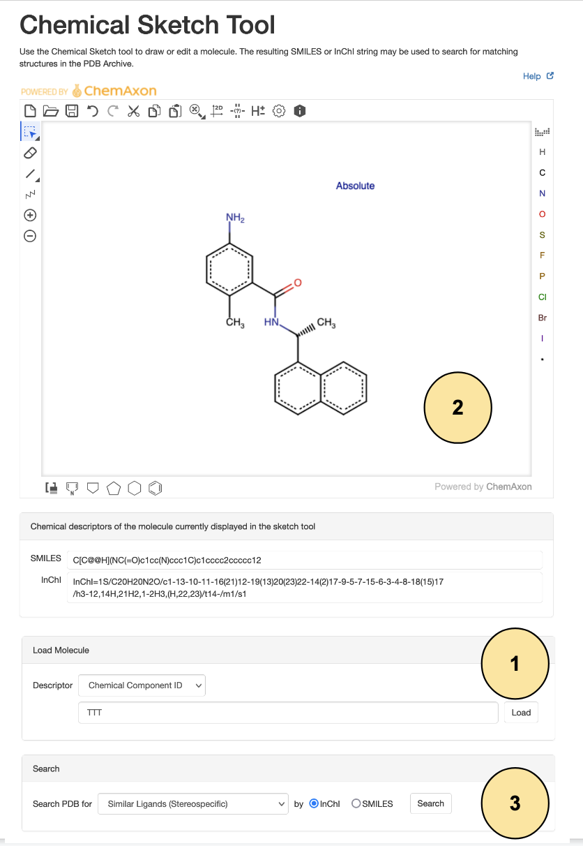Expand the Search PDB for dropdown

[x=193, y=803]
